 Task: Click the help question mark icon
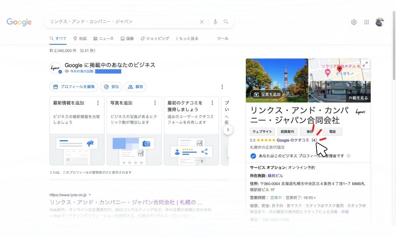[348, 156]
